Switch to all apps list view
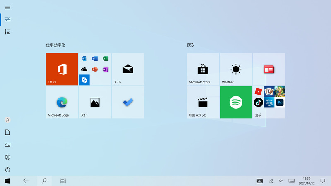The height and width of the screenshot is (186, 331). tap(7, 32)
